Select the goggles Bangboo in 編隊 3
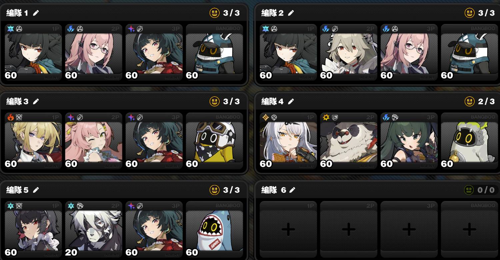The image size is (500, 260). pos(214,141)
